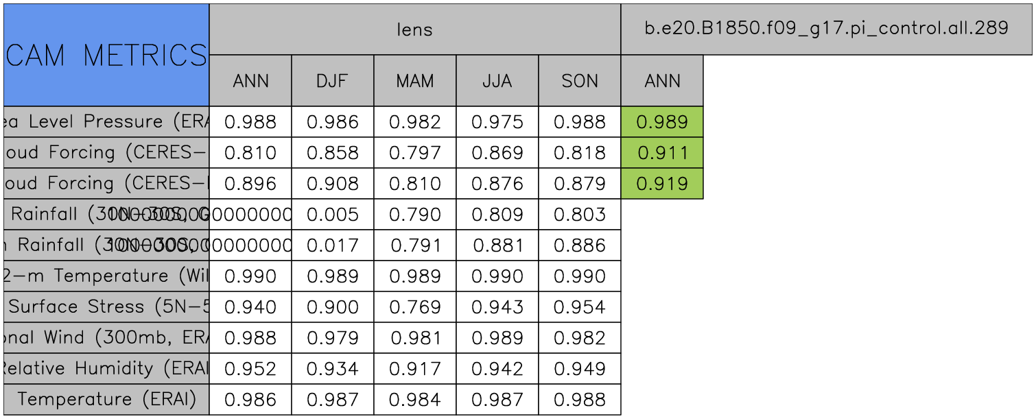The image size is (1036, 419).
Task: Select the 0.769 value cell
Action: click(414, 307)
